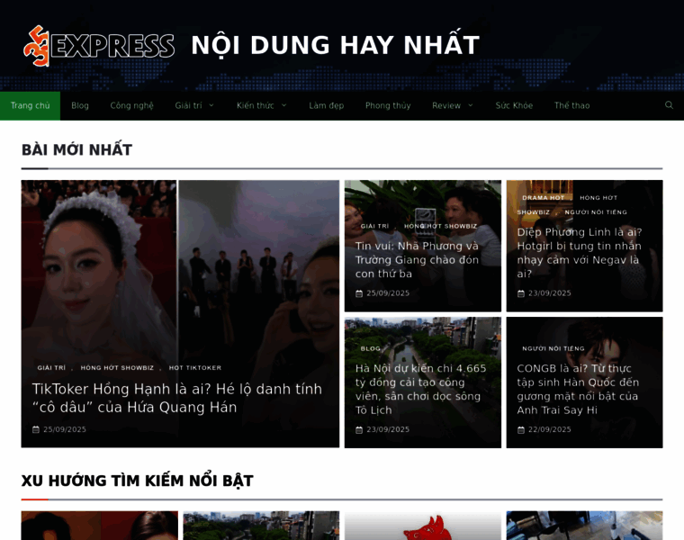The height and width of the screenshot is (540, 684).
Task: Open the Giải trí menu item
Action: pyautogui.click(x=188, y=105)
